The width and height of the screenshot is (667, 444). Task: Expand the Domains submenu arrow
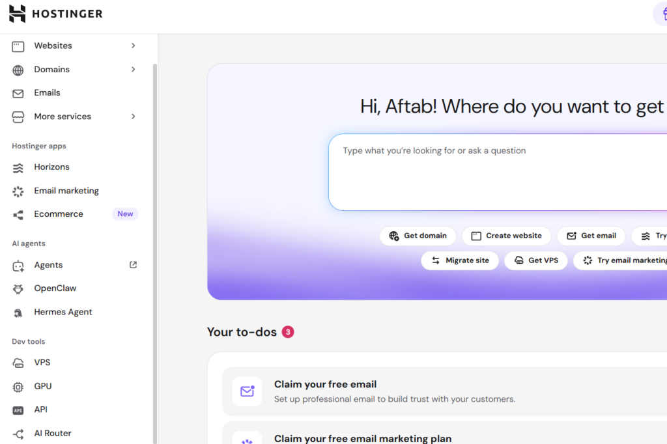tap(133, 69)
